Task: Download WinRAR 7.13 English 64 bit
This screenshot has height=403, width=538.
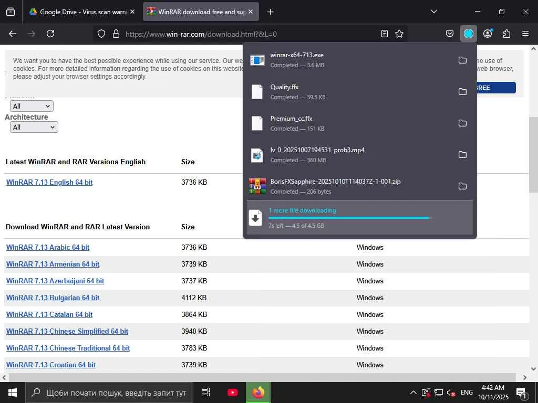Action: (x=49, y=182)
